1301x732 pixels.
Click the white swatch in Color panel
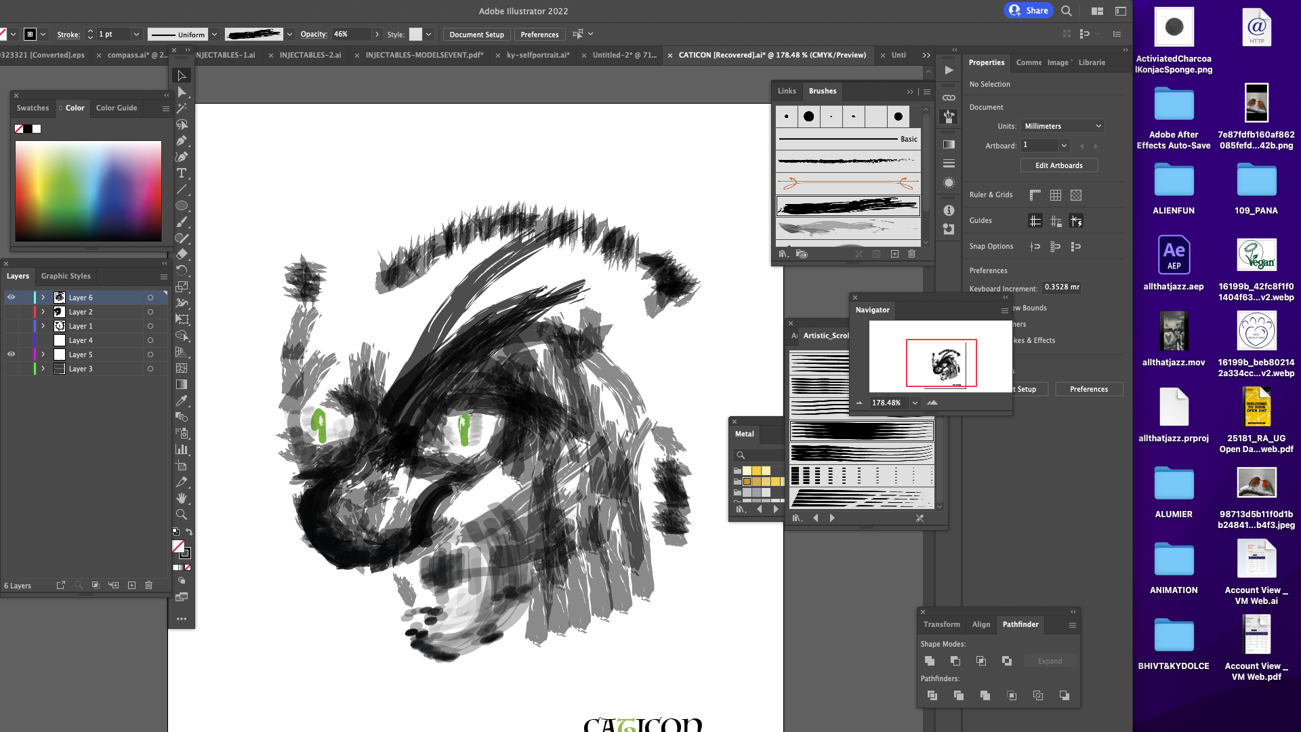click(x=37, y=129)
